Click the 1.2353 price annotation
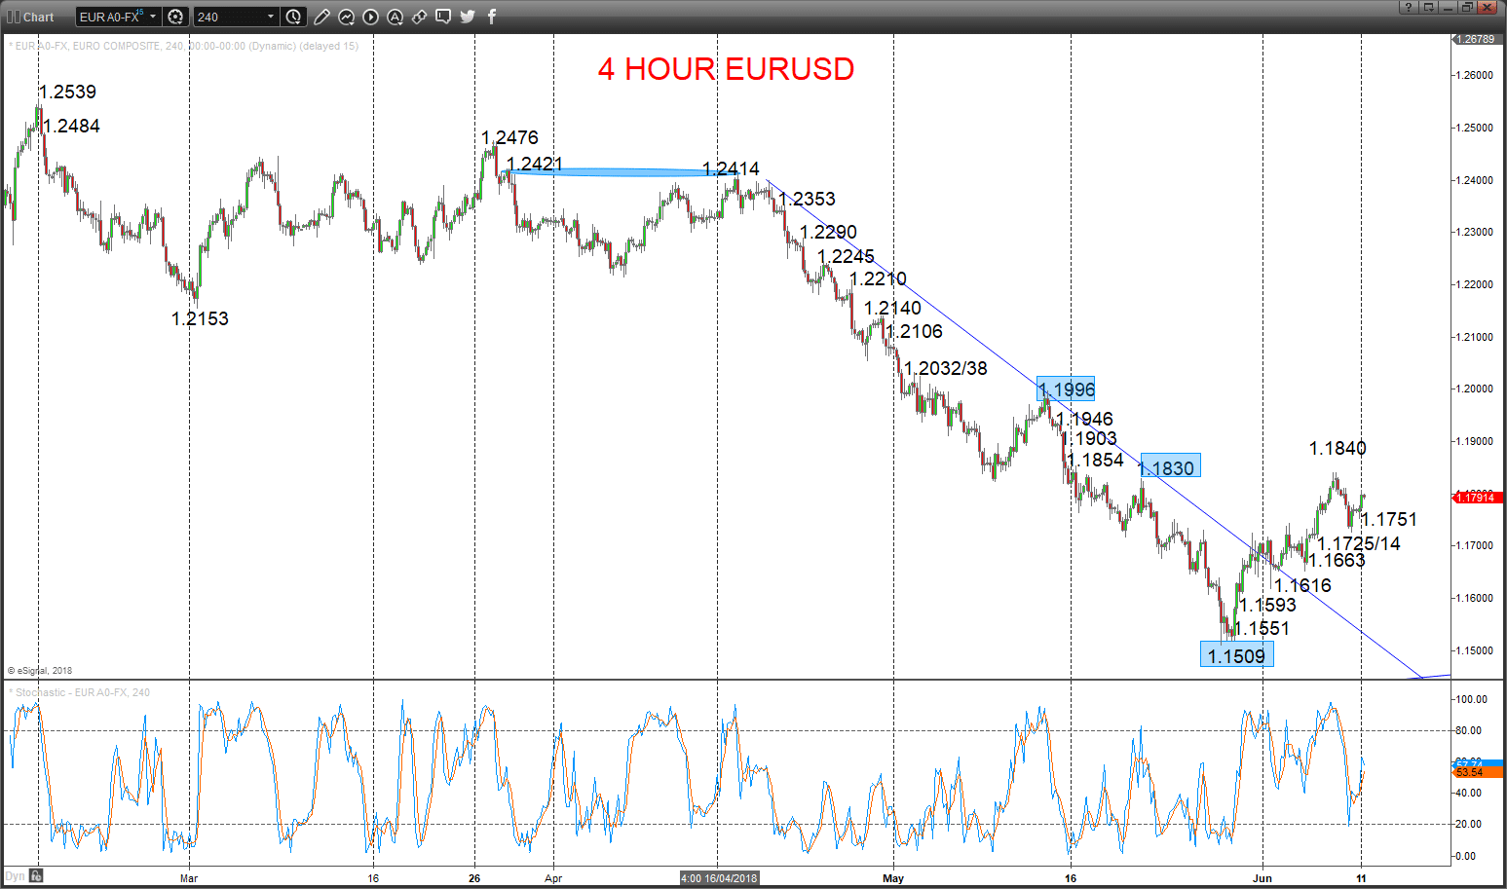This screenshot has width=1507, height=889. coord(807,199)
